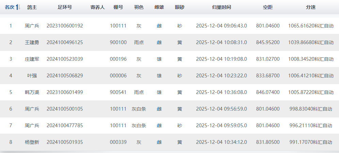Select ring number 2024100523039
Screen dimensions: 339x153
click(x=65, y=59)
